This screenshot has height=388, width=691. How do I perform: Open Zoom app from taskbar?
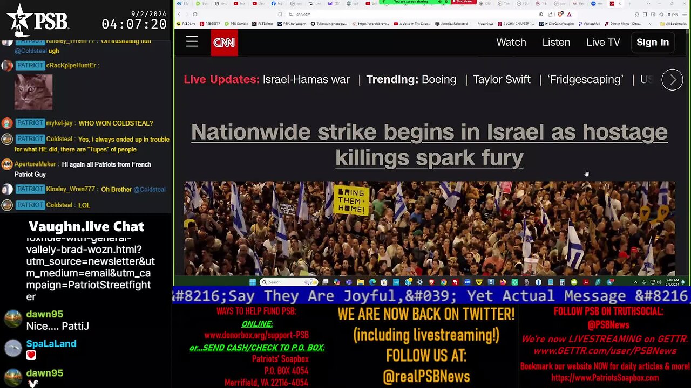pos(468,282)
